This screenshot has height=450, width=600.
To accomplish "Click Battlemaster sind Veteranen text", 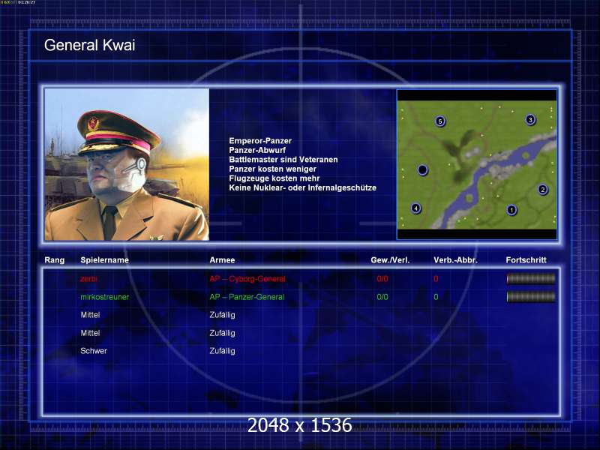I will [x=283, y=160].
